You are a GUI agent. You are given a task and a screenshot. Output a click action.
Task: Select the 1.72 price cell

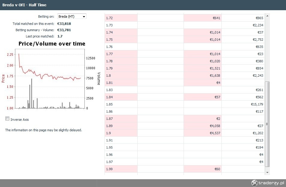pos(121,18)
